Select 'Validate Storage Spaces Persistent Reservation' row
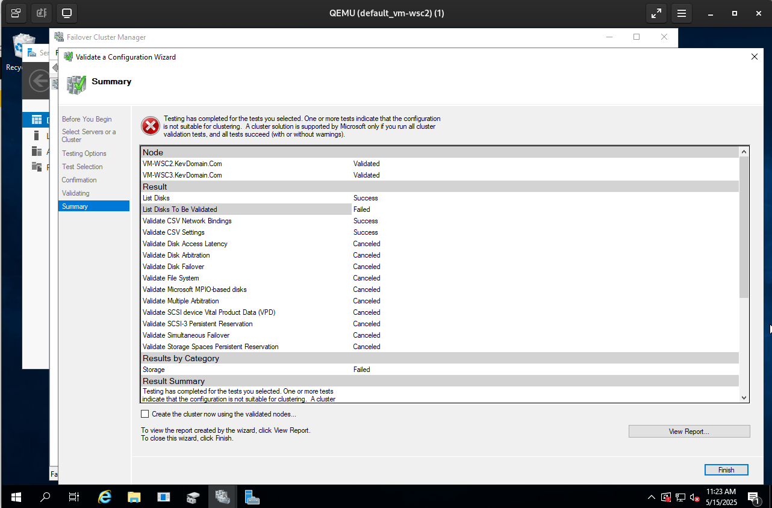Viewport: 772px width, 508px height. [x=440, y=347]
